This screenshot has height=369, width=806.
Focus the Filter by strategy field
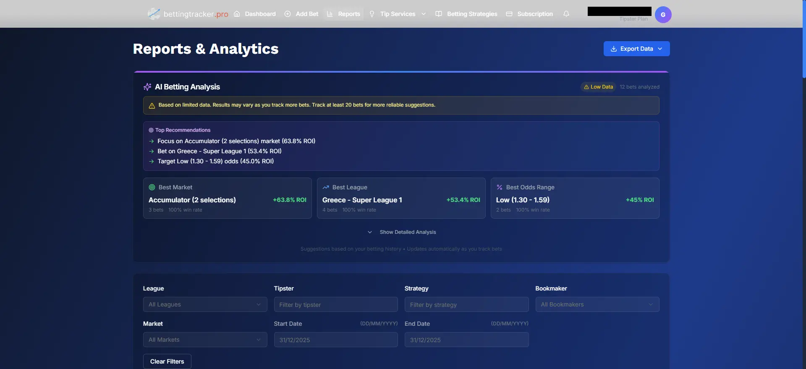pos(466,304)
